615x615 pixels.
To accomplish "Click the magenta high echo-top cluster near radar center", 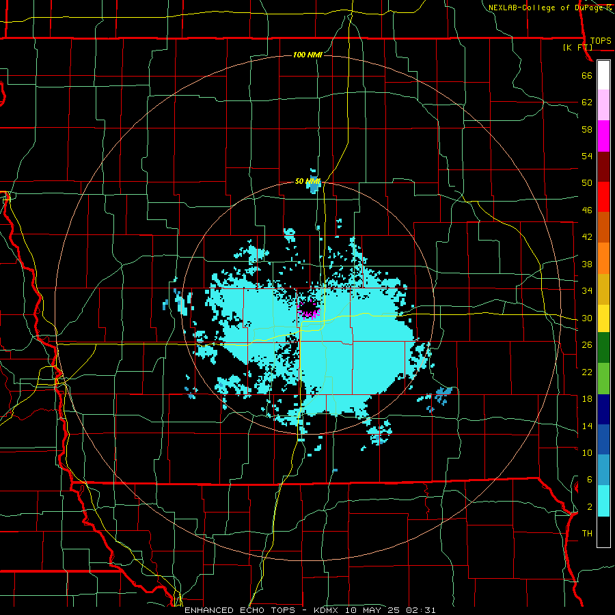I will 309,310.
